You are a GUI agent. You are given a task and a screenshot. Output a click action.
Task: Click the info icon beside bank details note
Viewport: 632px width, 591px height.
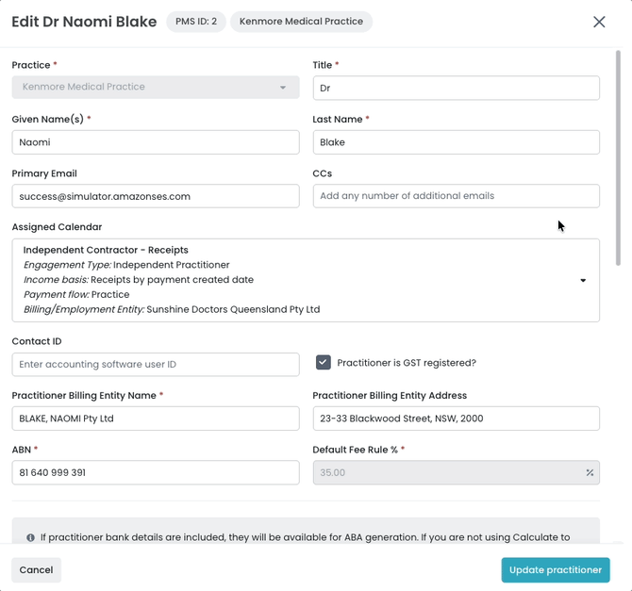tap(30, 537)
